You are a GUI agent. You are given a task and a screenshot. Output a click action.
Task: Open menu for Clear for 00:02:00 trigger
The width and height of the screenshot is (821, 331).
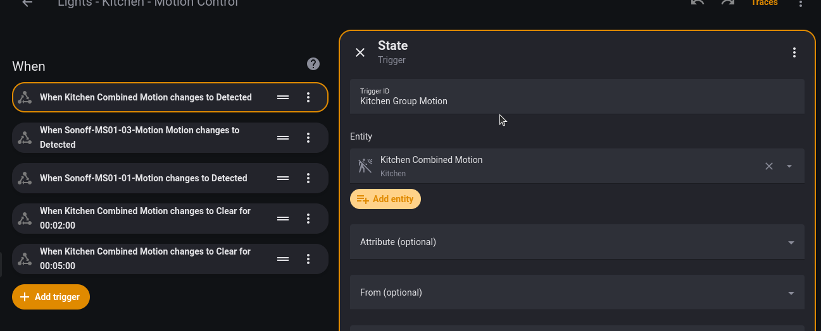[308, 219]
